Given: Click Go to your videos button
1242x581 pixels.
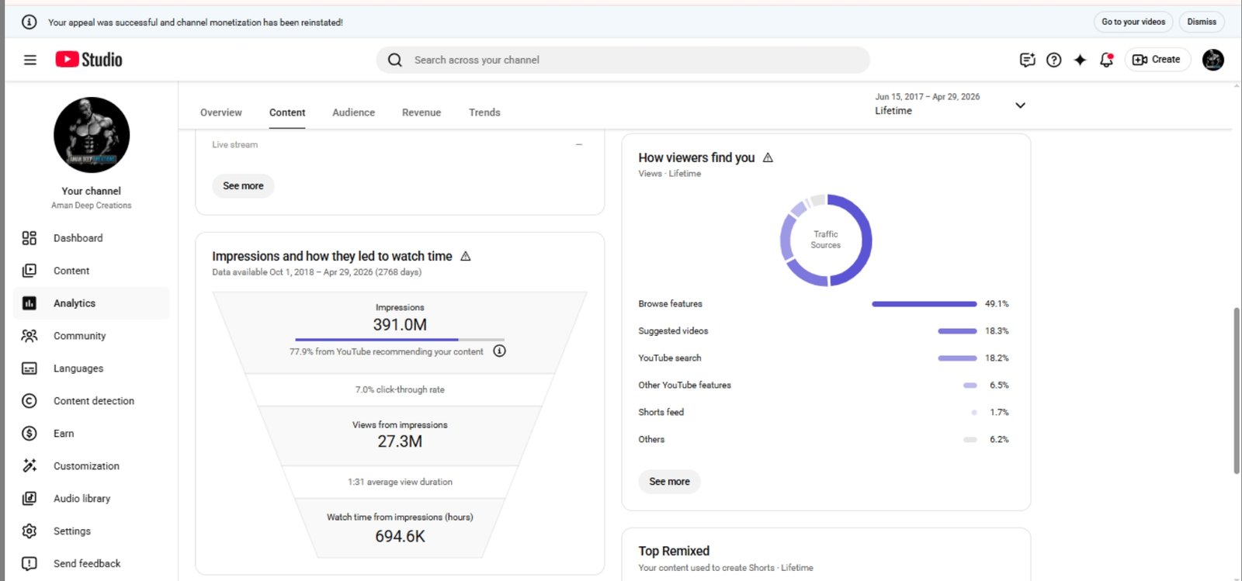Looking at the screenshot, I should coord(1133,22).
